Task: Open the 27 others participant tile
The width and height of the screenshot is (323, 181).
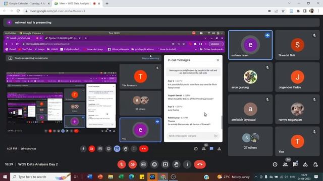Action: 250,141
